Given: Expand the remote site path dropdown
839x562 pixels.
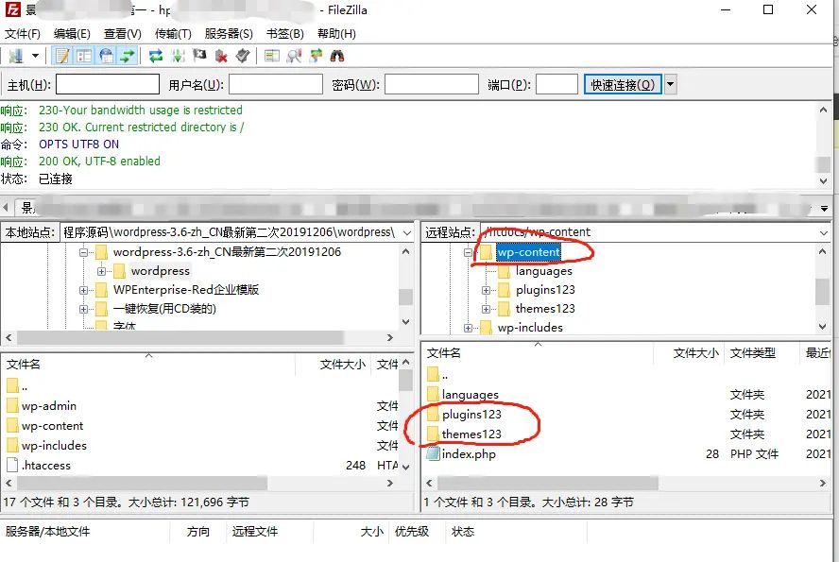Looking at the screenshot, I should coord(824,232).
